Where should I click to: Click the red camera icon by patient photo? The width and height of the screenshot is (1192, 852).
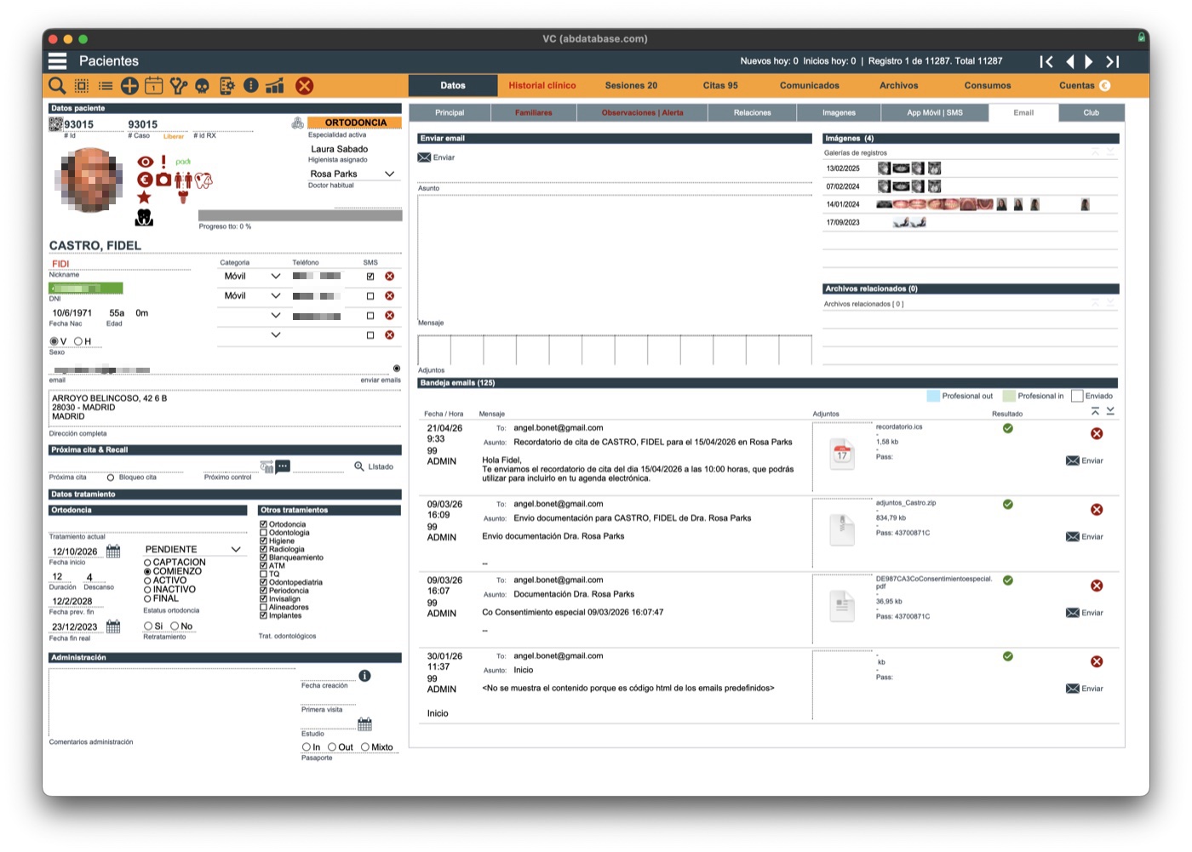163,180
